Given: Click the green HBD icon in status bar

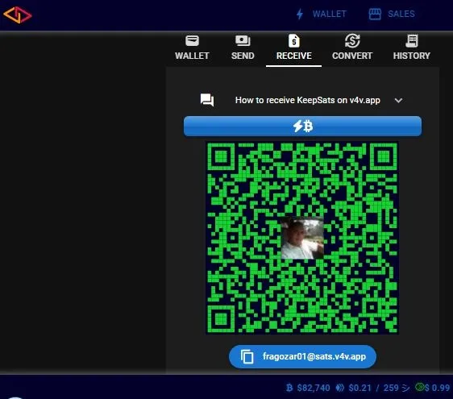Looking at the screenshot, I should (419, 387).
